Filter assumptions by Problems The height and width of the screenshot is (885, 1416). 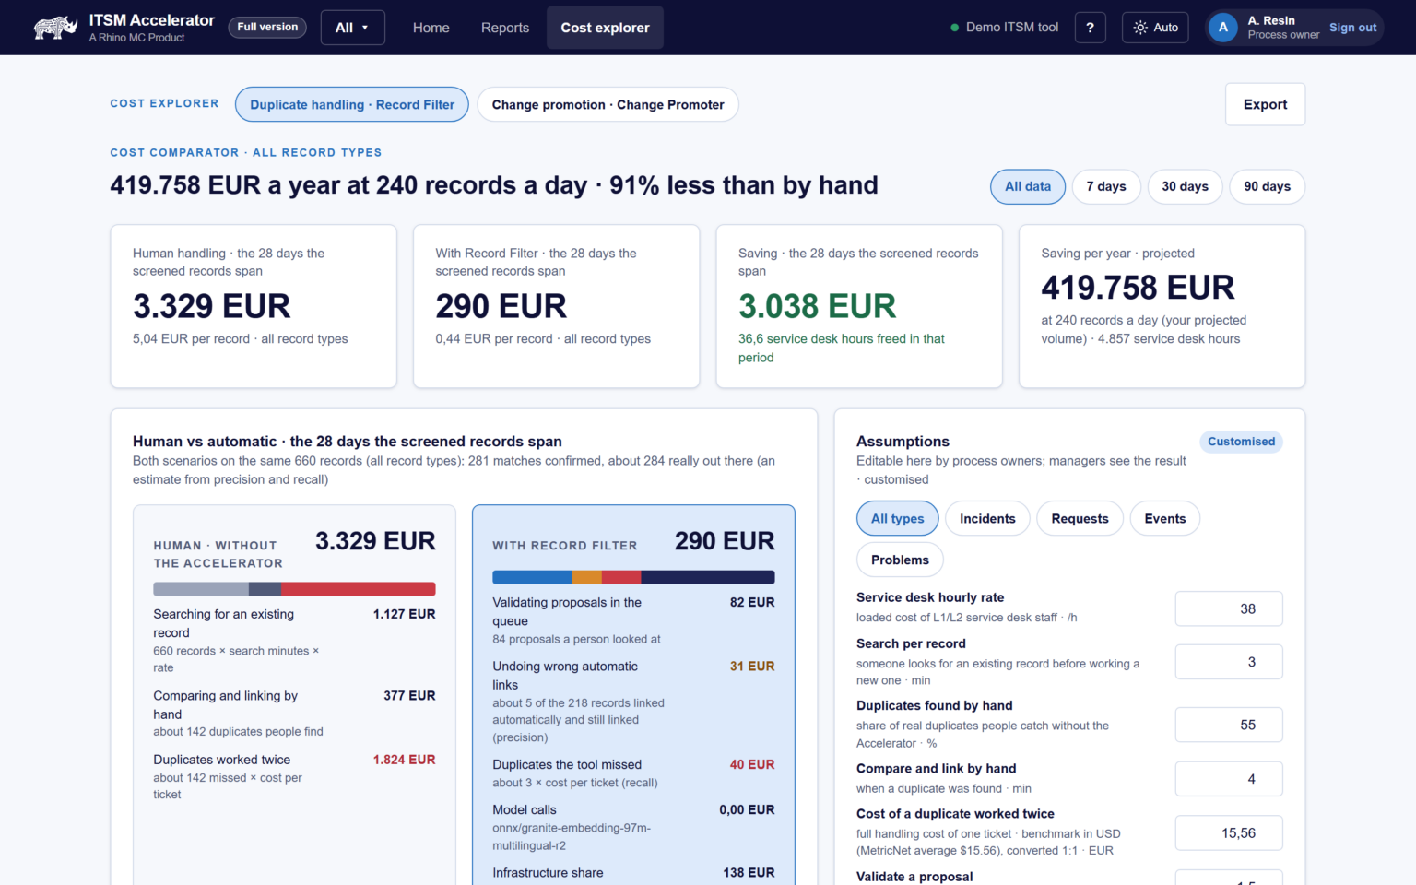point(900,560)
